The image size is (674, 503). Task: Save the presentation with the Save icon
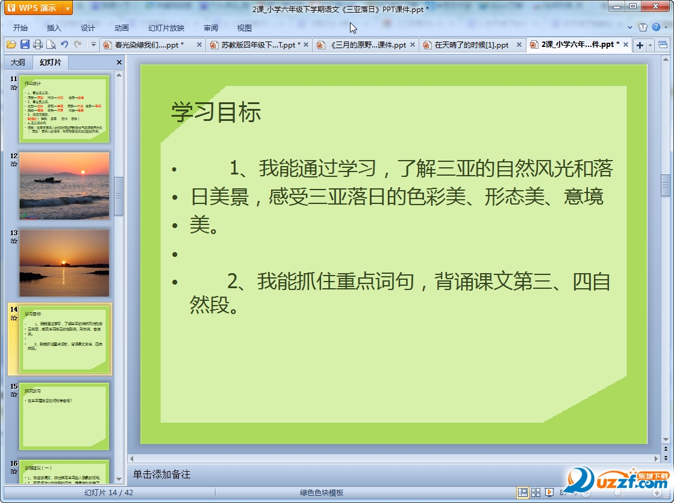(24, 45)
